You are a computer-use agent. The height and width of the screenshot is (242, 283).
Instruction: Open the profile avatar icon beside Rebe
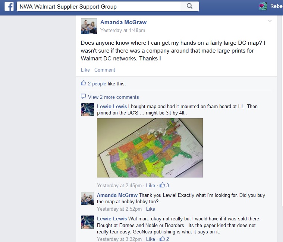(263, 6)
